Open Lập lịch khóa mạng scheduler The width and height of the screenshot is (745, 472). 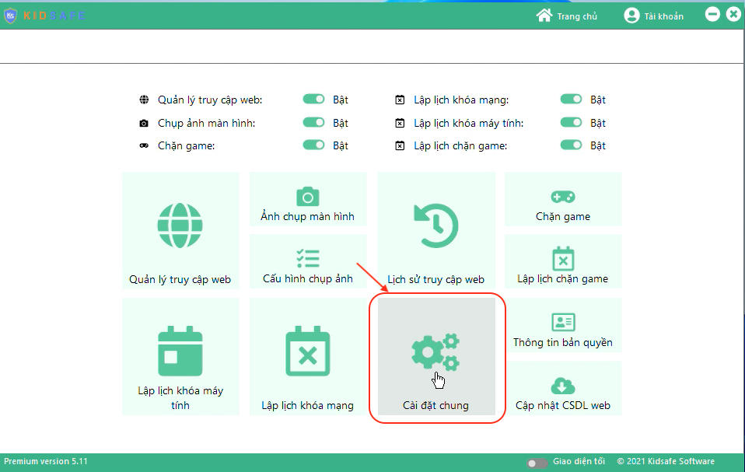308,356
